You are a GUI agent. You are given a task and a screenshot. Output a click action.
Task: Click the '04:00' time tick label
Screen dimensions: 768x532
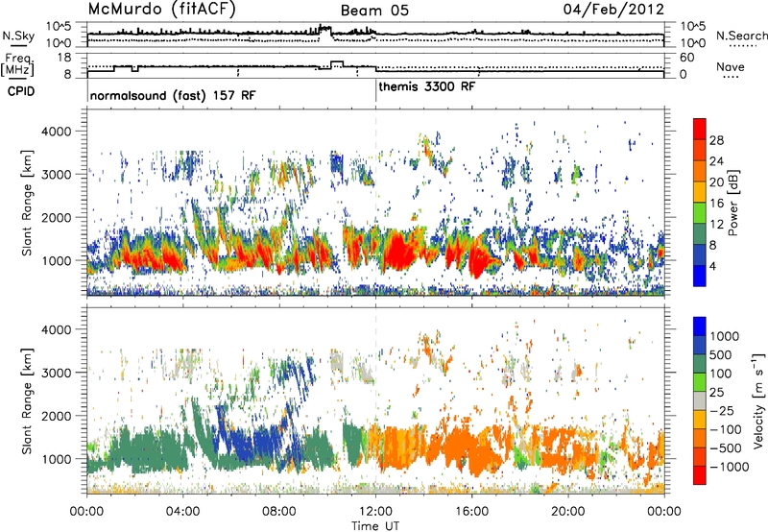pos(182,512)
